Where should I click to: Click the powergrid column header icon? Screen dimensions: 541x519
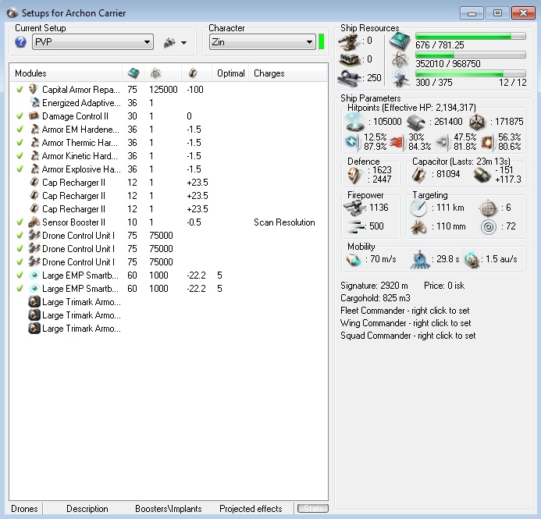[x=155, y=73]
